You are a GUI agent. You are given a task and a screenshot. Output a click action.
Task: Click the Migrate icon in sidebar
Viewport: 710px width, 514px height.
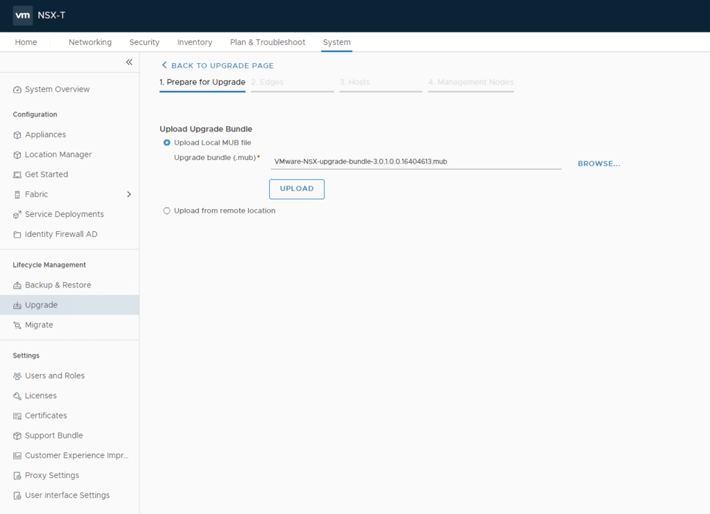click(17, 326)
